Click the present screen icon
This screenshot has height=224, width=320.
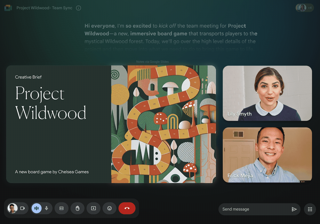coord(93,208)
